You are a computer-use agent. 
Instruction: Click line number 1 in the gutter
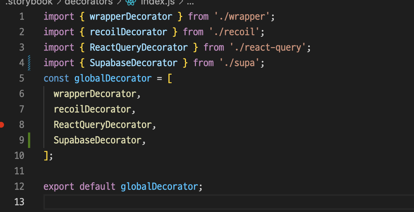[22, 17]
